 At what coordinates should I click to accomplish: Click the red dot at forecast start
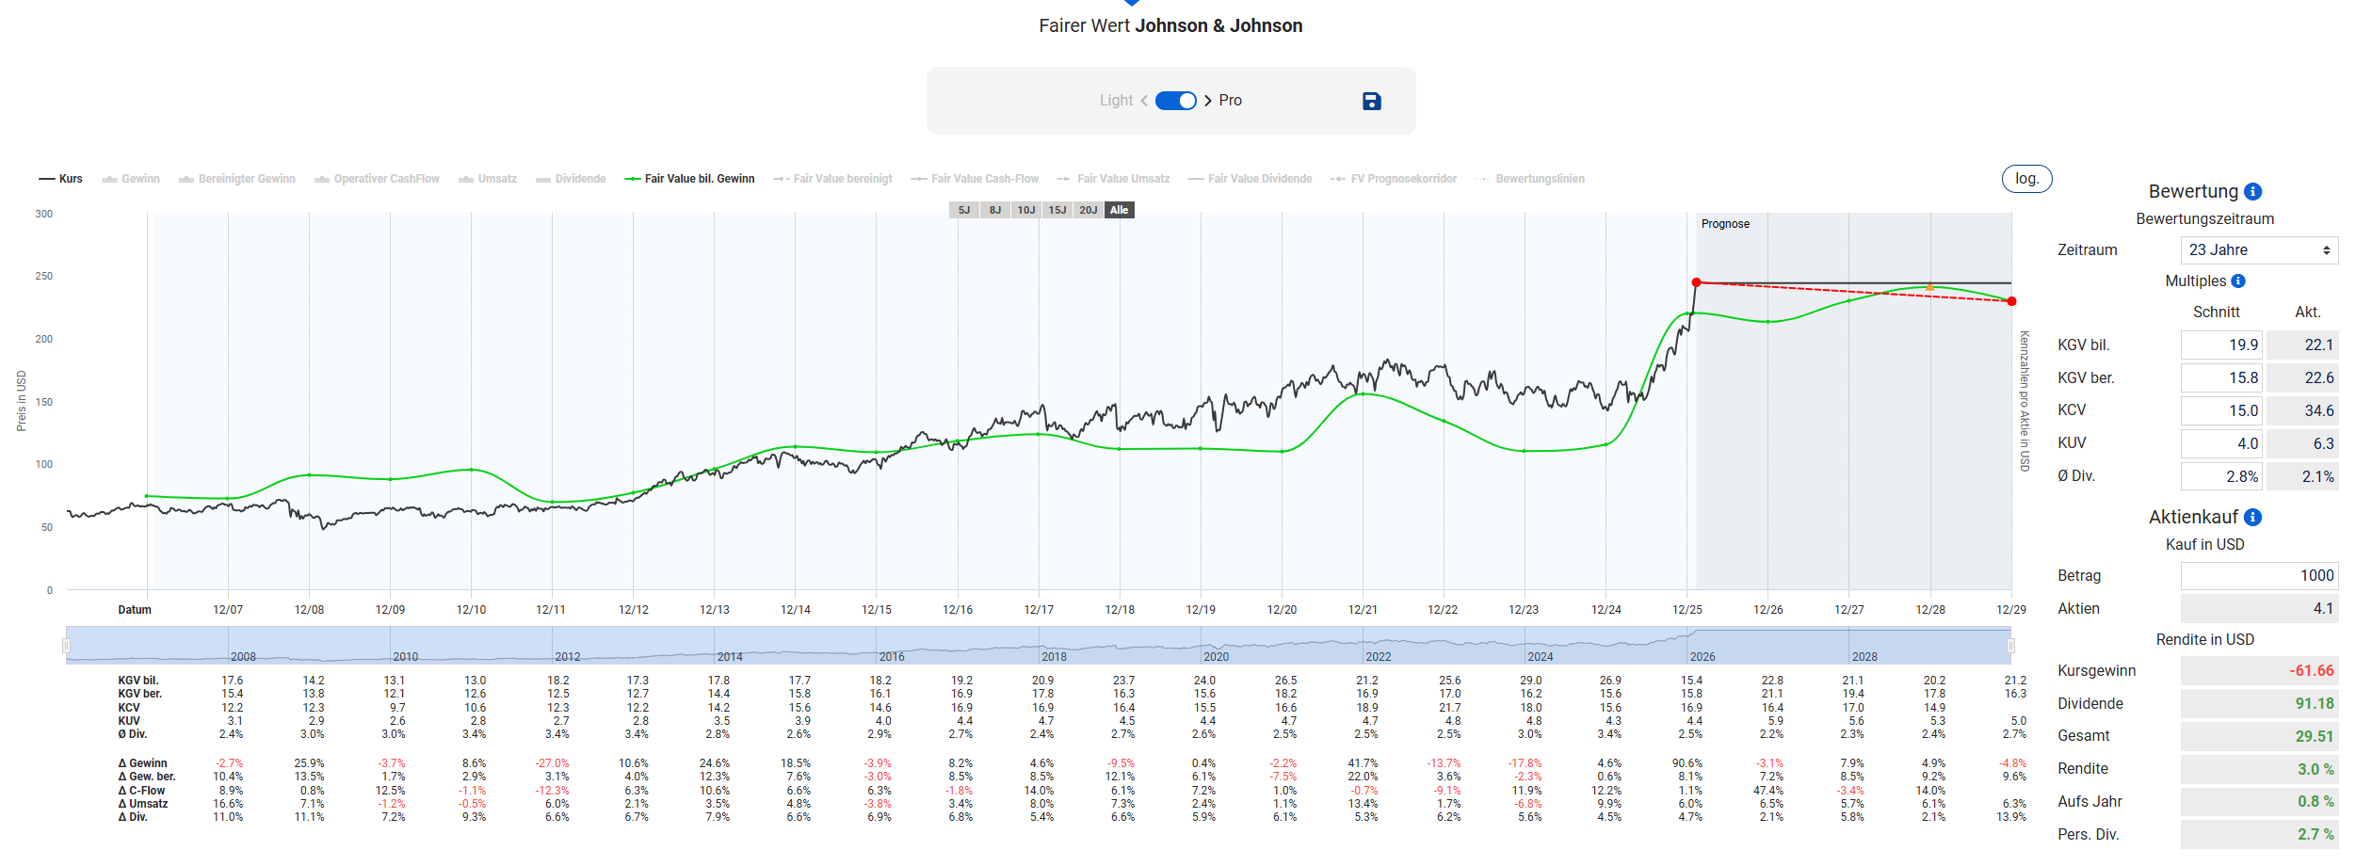1696,282
